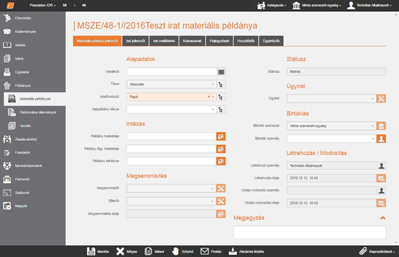Click the tree icon beside Típus
399x257 pixels.
[221, 84]
